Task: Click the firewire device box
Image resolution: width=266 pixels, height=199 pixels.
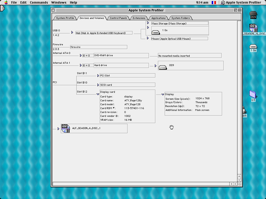Action: pos(98,47)
